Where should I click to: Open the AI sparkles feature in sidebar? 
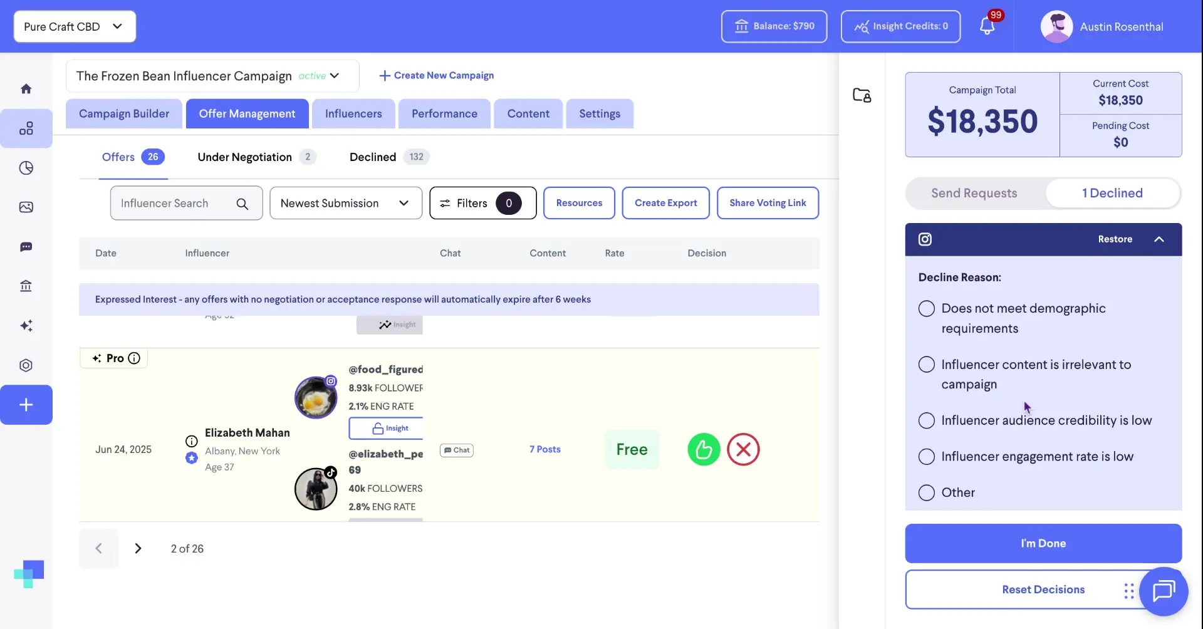(x=26, y=325)
